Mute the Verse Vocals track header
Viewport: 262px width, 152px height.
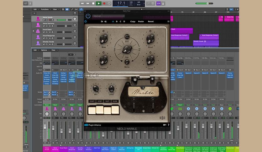44,20
